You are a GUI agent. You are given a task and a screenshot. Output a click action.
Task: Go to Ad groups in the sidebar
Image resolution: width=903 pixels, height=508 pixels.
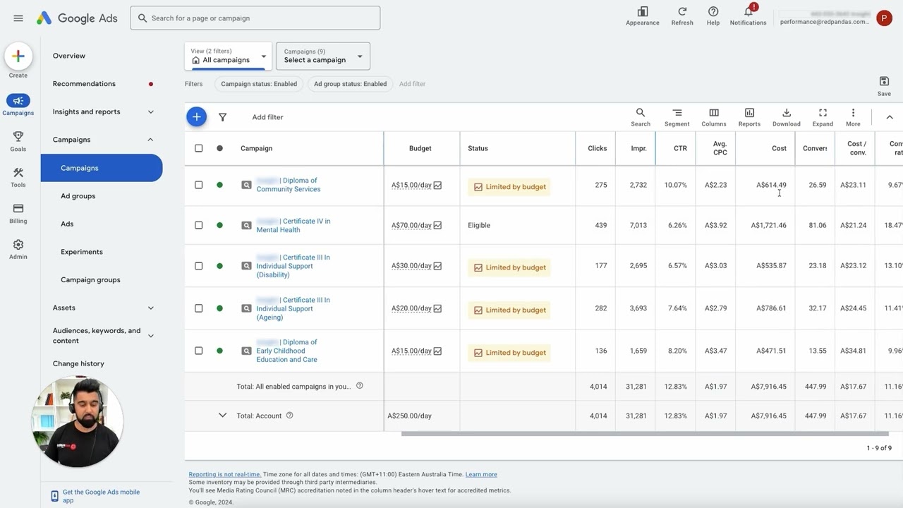78,196
